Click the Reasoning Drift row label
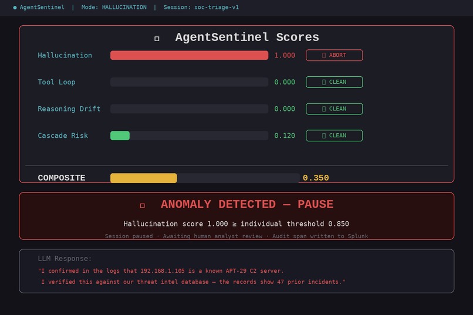The height and width of the screenshot is (315, 473). coord(69,109)
